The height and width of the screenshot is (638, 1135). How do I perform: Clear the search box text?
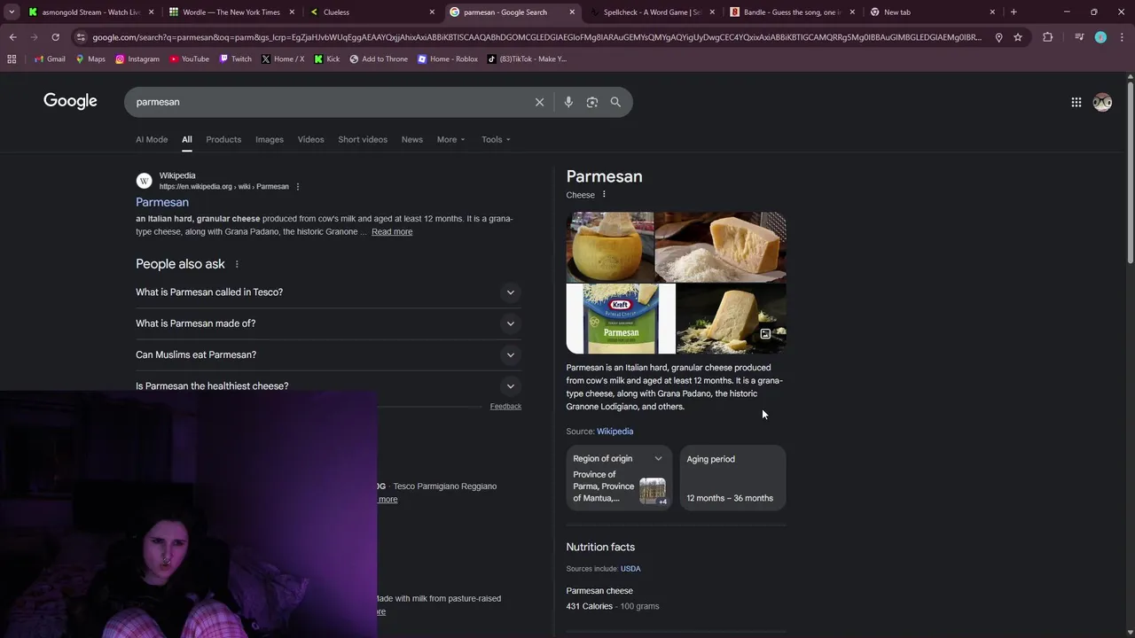(539, 102)
